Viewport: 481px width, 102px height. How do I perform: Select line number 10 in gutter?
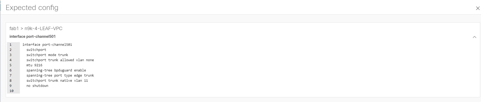point(12,91)
